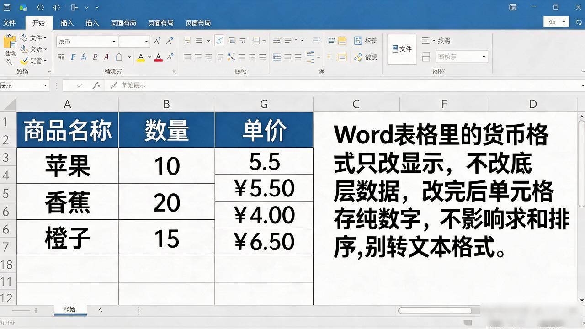The width and height of the screenshot is (585, 329).
Task: Expand the yellow highlight color dropdown arrow
Action: [149, 58]
